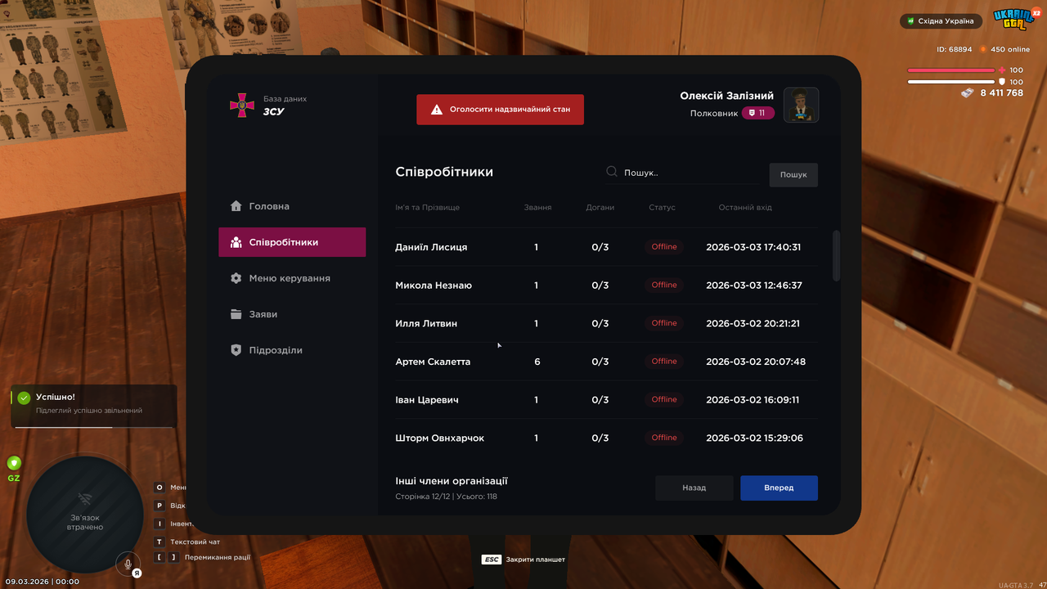
Task: Declare emergency with Оголосити надзвичайний стан
Action: click(x=500, y=109)
